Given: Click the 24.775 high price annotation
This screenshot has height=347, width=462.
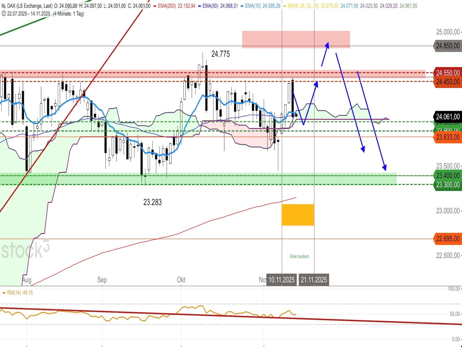Looking at the screenshot, I should click(x=221, y=54).
